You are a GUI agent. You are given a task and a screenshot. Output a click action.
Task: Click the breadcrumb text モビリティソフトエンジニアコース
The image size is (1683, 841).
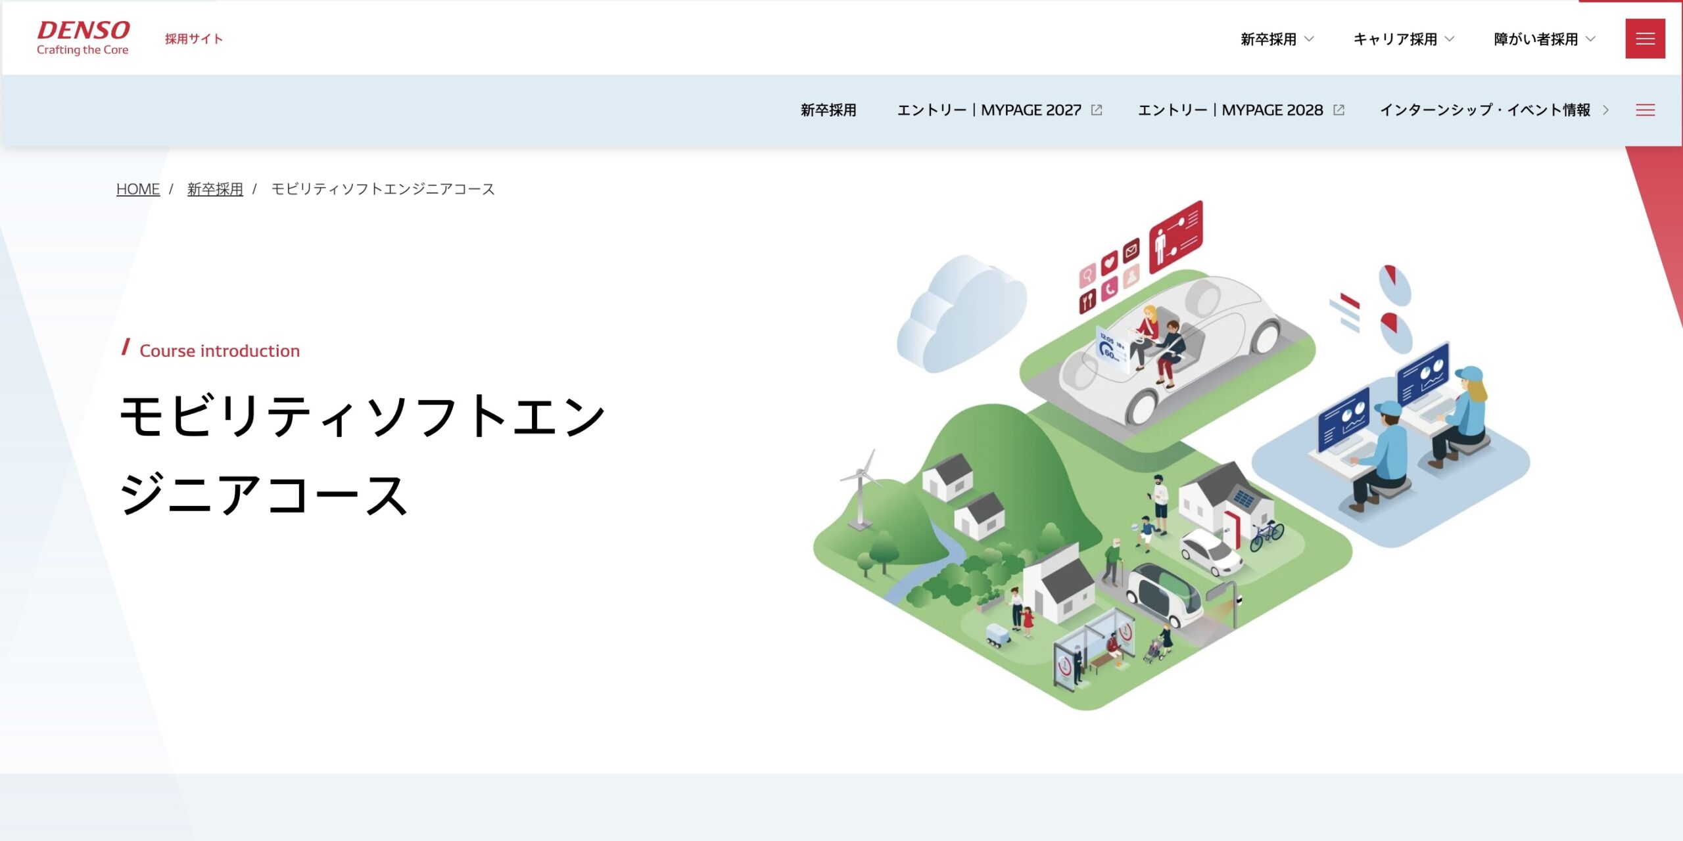point(383,189)
